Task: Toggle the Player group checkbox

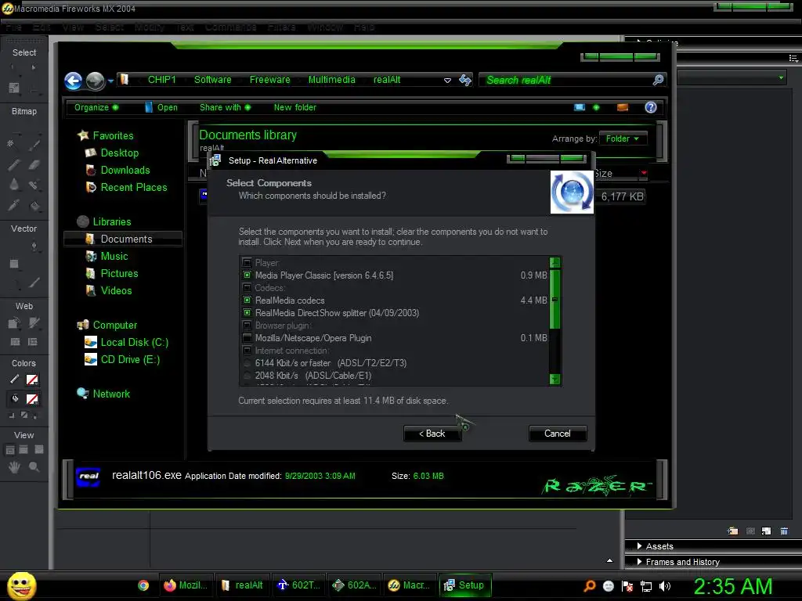Action: pyautogui.click(x=247, y=263)
